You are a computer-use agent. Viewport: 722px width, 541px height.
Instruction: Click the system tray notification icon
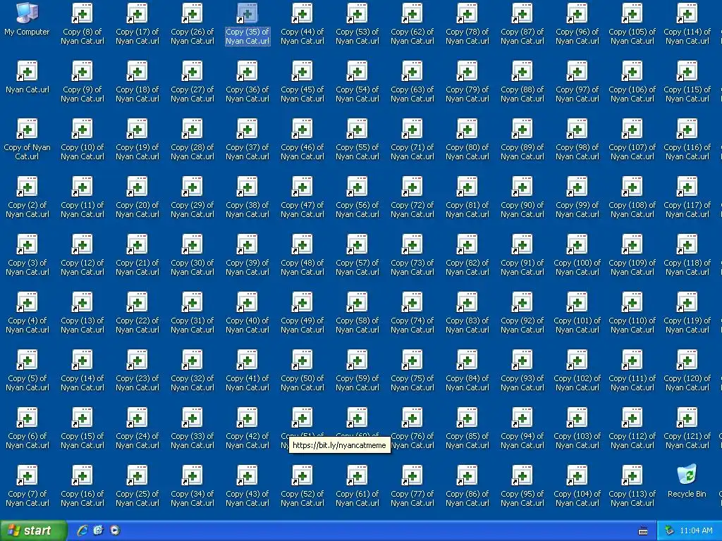(670, 530)
